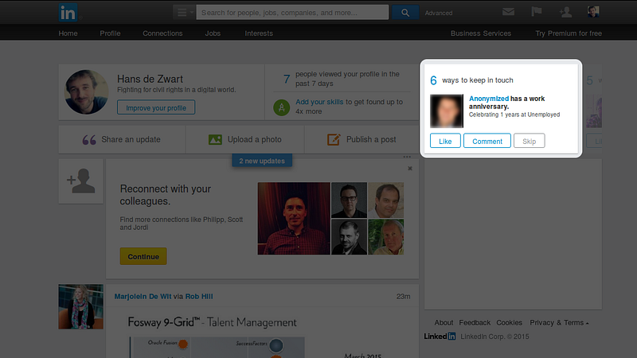Click the yellow Continue button
The height and width of the screenshot is (358, 637).
pos(143,256)
